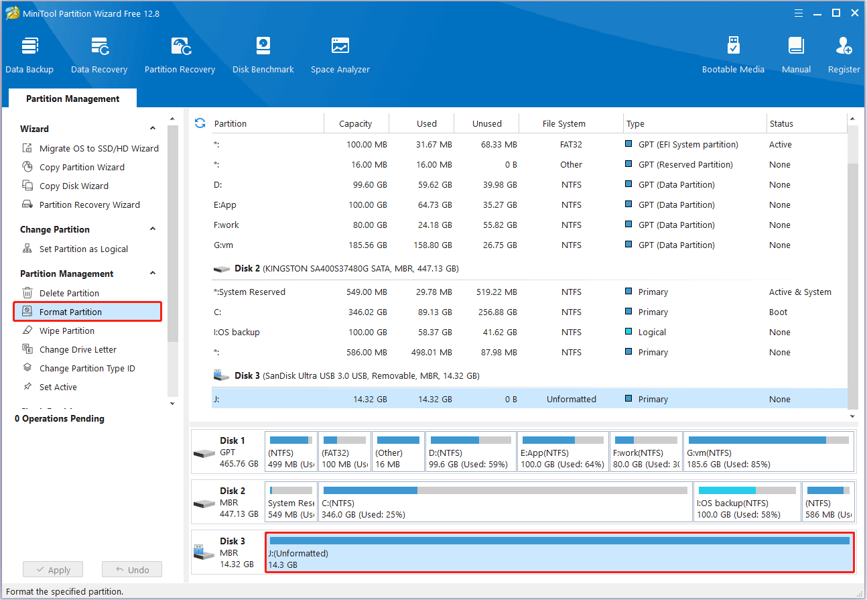Collapse the Partition Management sidebar section
Screen dimensions: 867x600
[x=153, y=273]
